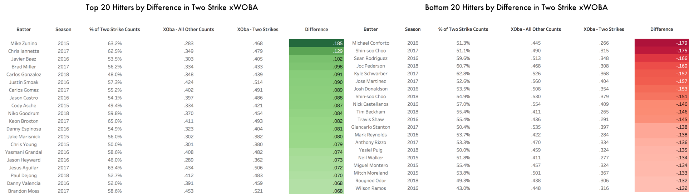
Task: Select Javier Baez batter name
Action: click(x=24, y=59)
